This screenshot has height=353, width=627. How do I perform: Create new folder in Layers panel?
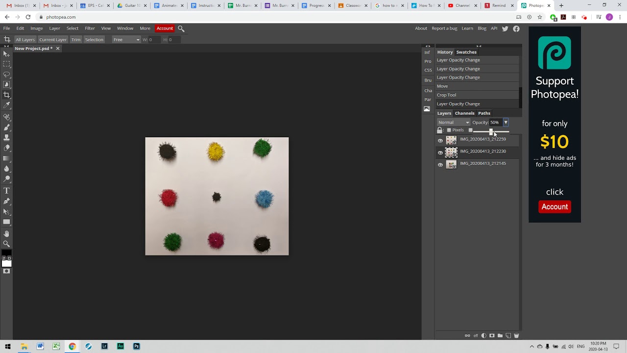pyautogui.click(x=500, y=336)
